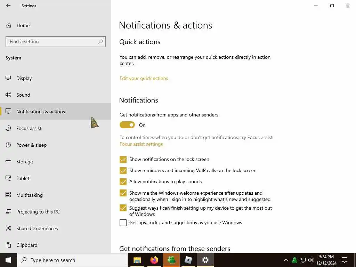Go back with the Settings back arrow
The image size is (356, 267).
pos(8,6)
